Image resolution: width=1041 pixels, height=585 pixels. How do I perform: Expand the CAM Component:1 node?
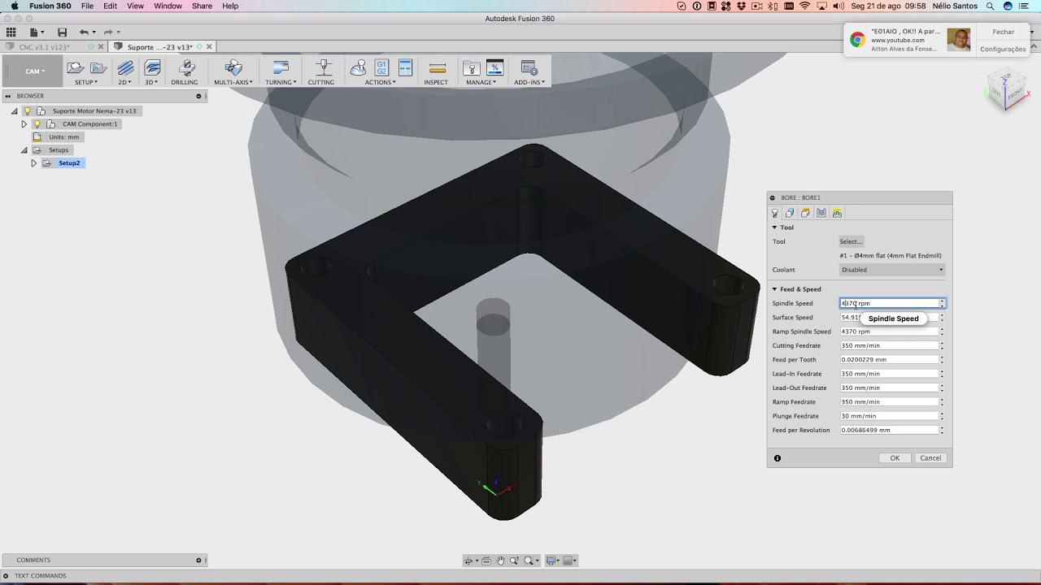(24, 124)
